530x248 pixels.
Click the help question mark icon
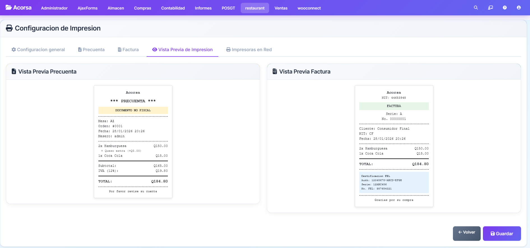click(x=504, y=8)
